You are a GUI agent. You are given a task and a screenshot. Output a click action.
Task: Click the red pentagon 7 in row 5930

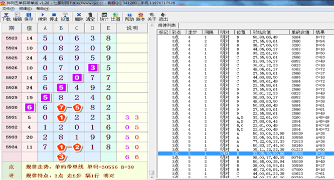(61, 107)
